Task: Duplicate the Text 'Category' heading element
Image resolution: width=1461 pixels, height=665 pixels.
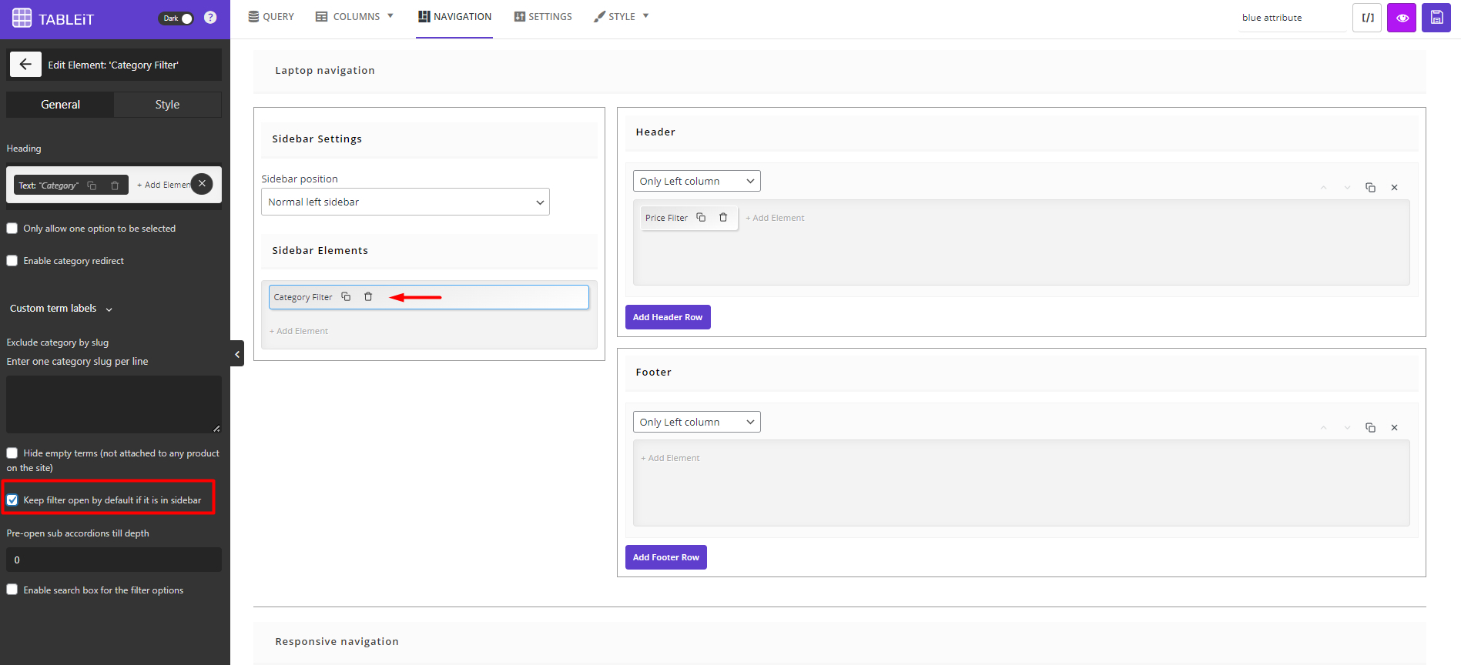Action: coord(92,185)
